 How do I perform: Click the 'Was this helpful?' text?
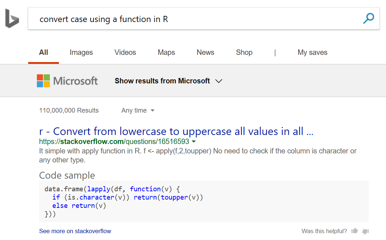pos(324,231)
